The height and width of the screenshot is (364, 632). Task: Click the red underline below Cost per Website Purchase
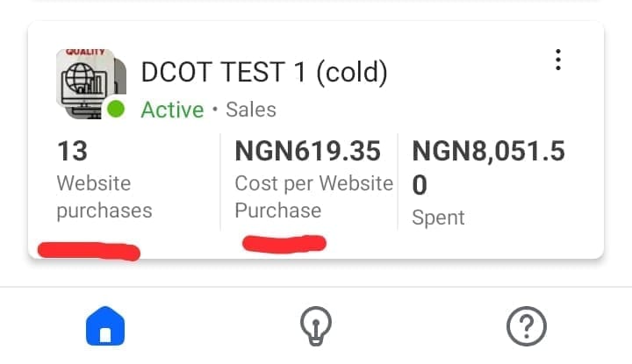[284, 242]
